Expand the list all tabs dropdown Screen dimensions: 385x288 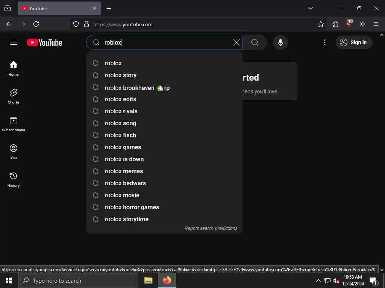(310, 8)
